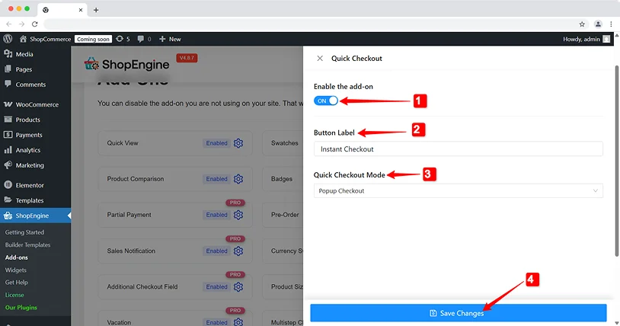Screen dimensions: 620x326
Task: Open the Quick Checkout Mode dropdown
Action: click(x=459, y=190)
